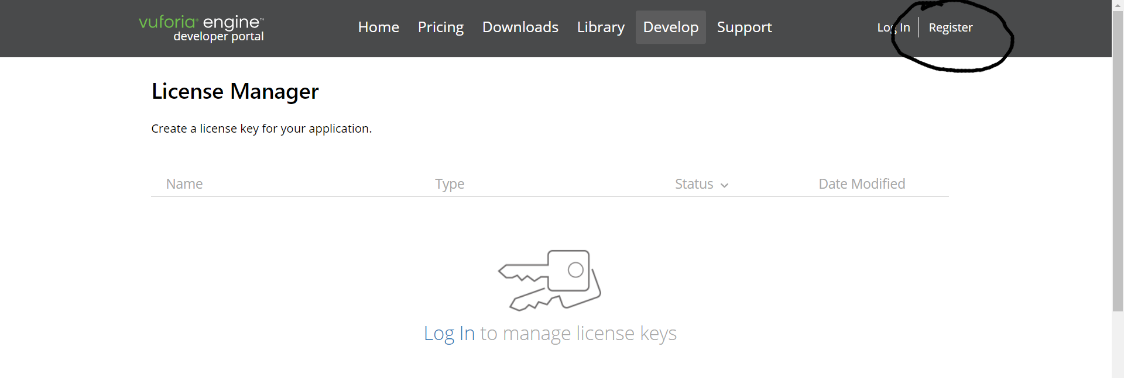Viewport: 1124px width, 378px height.
Task: Click the License Manager heading
Action: 235,92
